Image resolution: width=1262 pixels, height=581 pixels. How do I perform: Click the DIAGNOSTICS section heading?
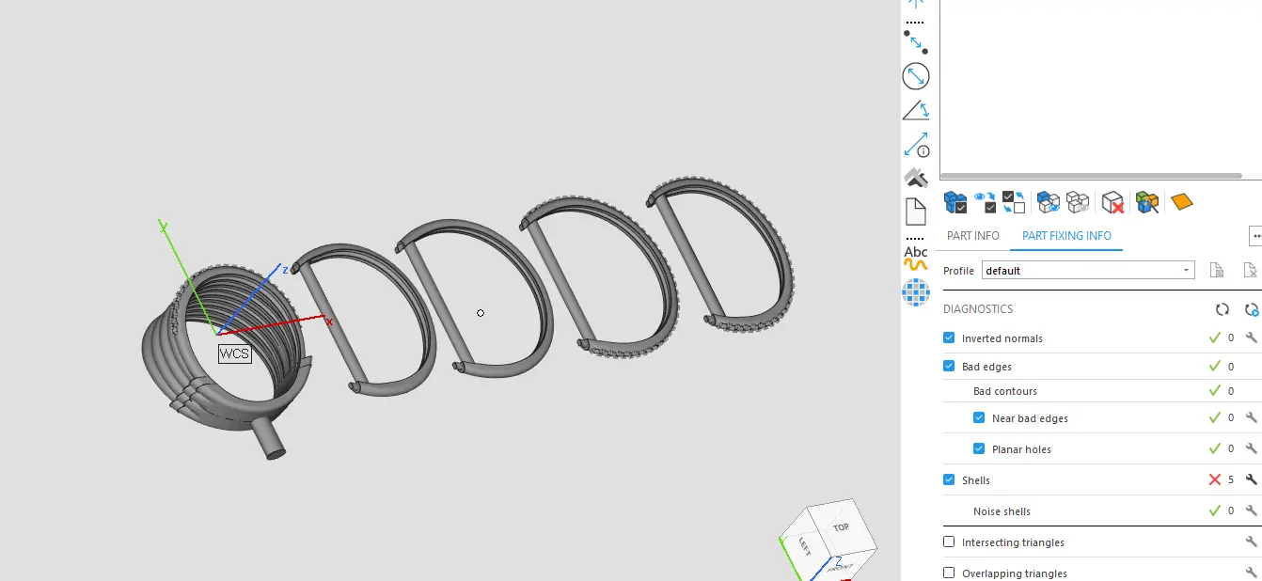(978, 309)
